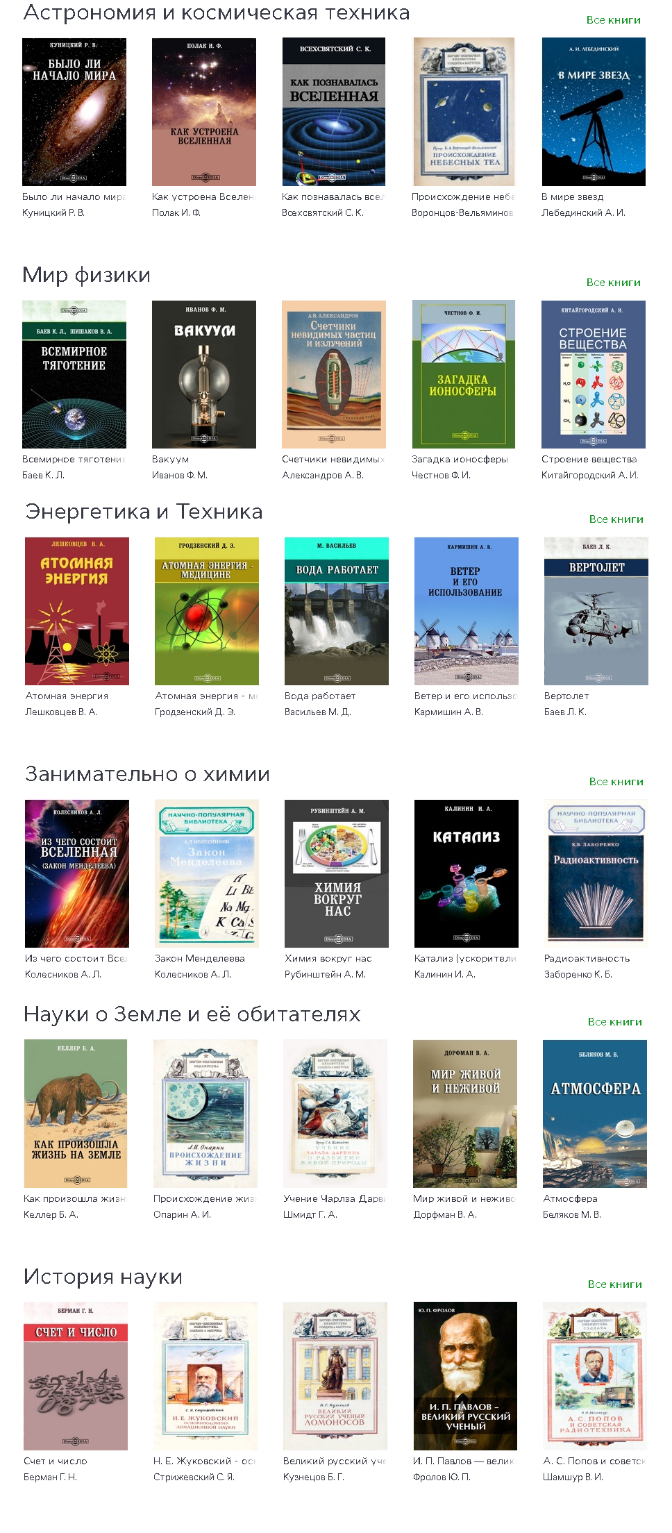Click the 'Атмосфера' book cover
672x1533 pixels.
pyautogui.click(x=595, y=1114)
